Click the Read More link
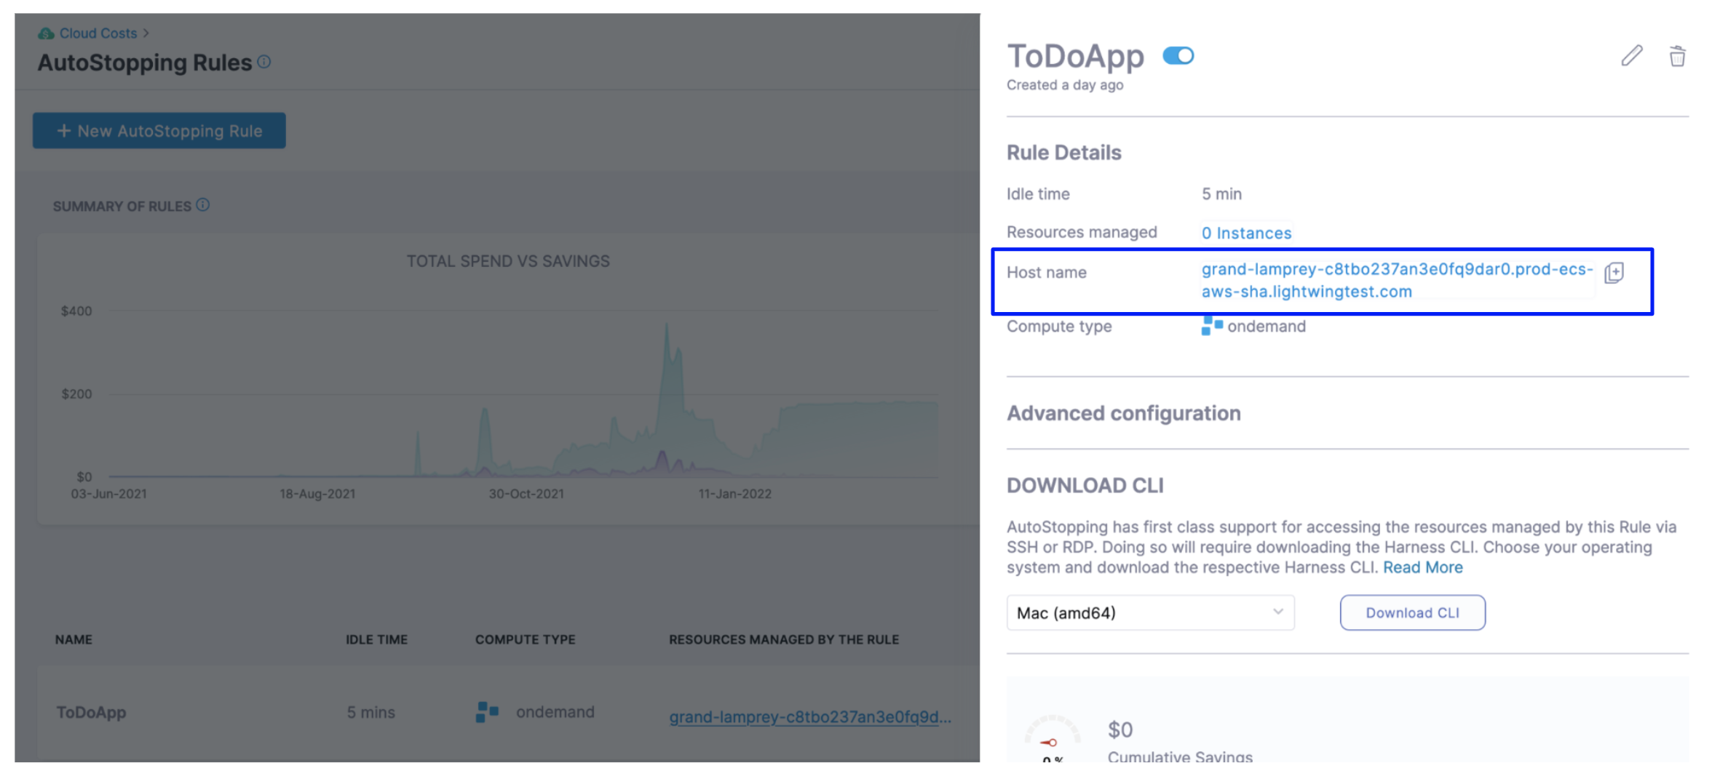Image resolution: width=1712 pixels, height=771 pixels. point(1422,567)
